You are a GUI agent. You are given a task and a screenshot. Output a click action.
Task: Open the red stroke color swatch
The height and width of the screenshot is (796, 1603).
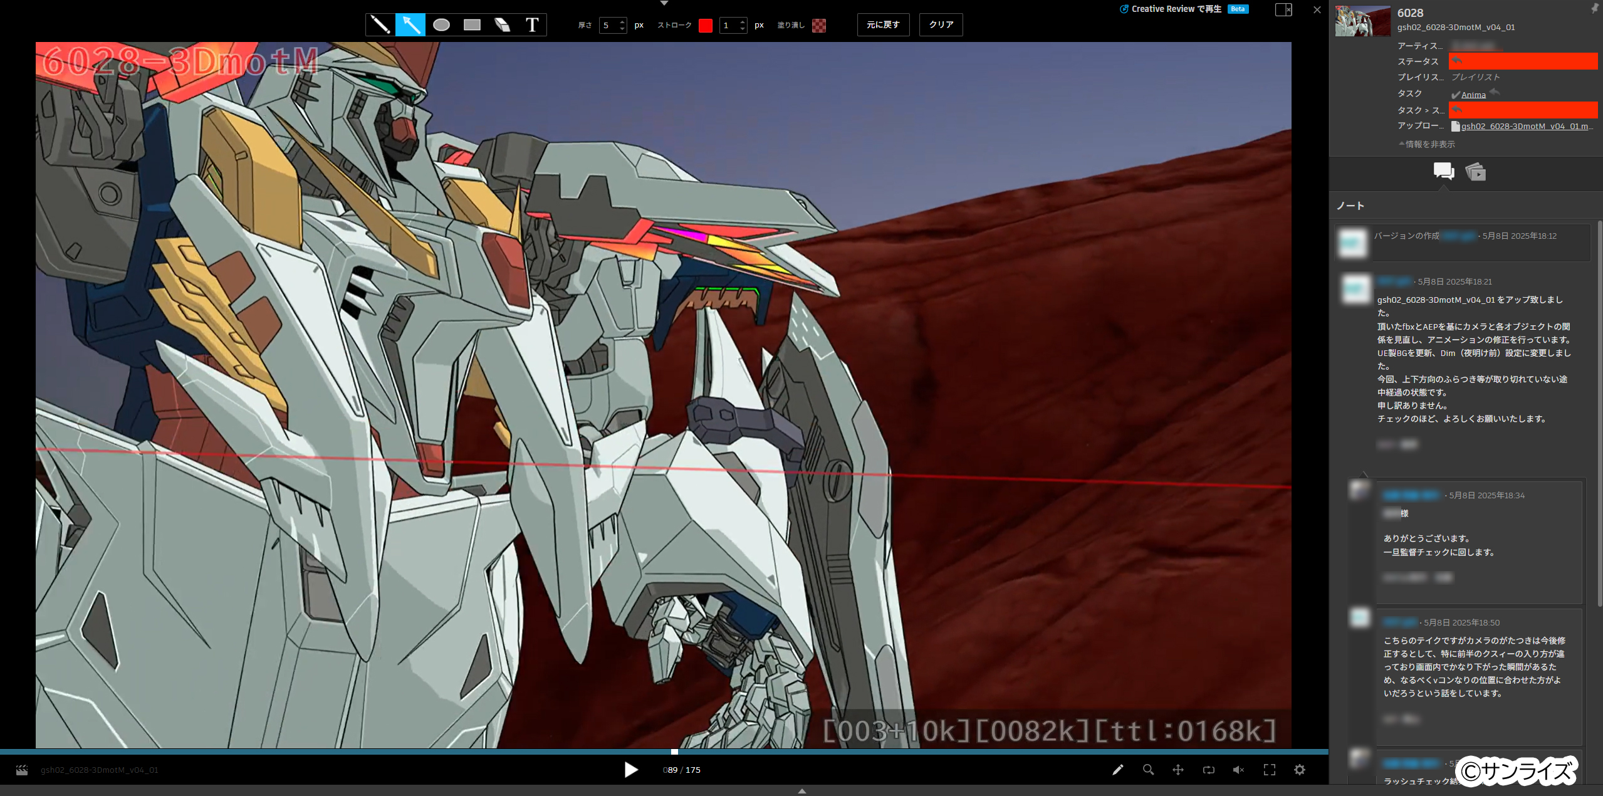pyautogui.click(x=706, y=26)
